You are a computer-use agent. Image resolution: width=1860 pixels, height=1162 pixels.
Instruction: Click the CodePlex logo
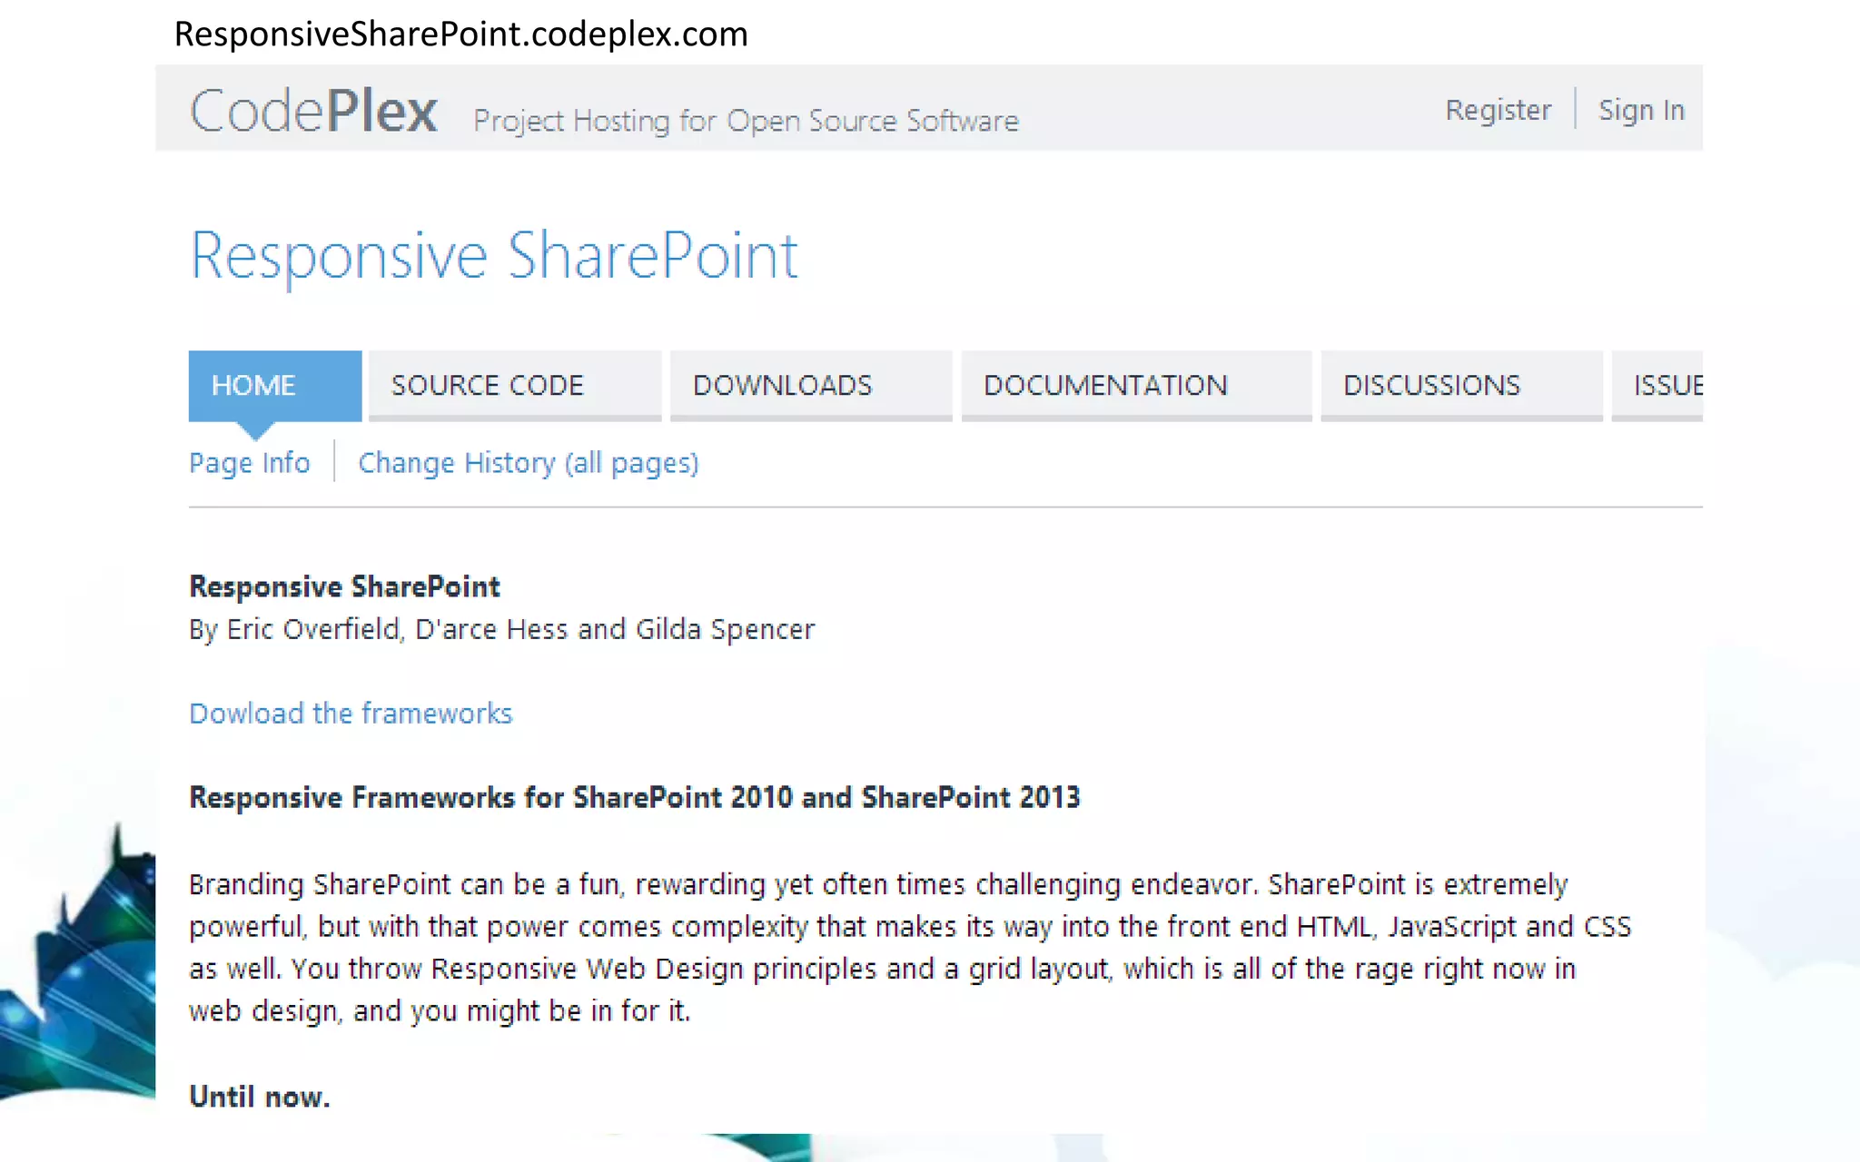313,112
